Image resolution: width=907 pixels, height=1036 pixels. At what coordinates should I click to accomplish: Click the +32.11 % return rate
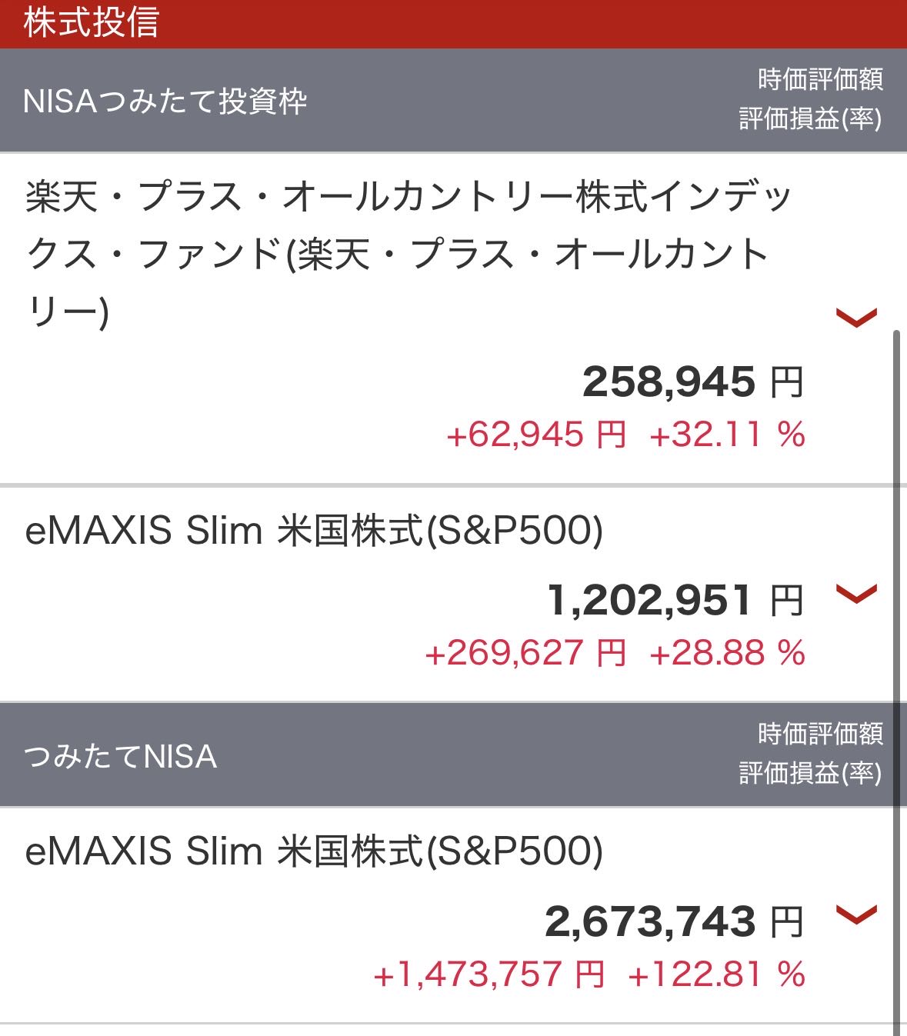click(727, 435)
